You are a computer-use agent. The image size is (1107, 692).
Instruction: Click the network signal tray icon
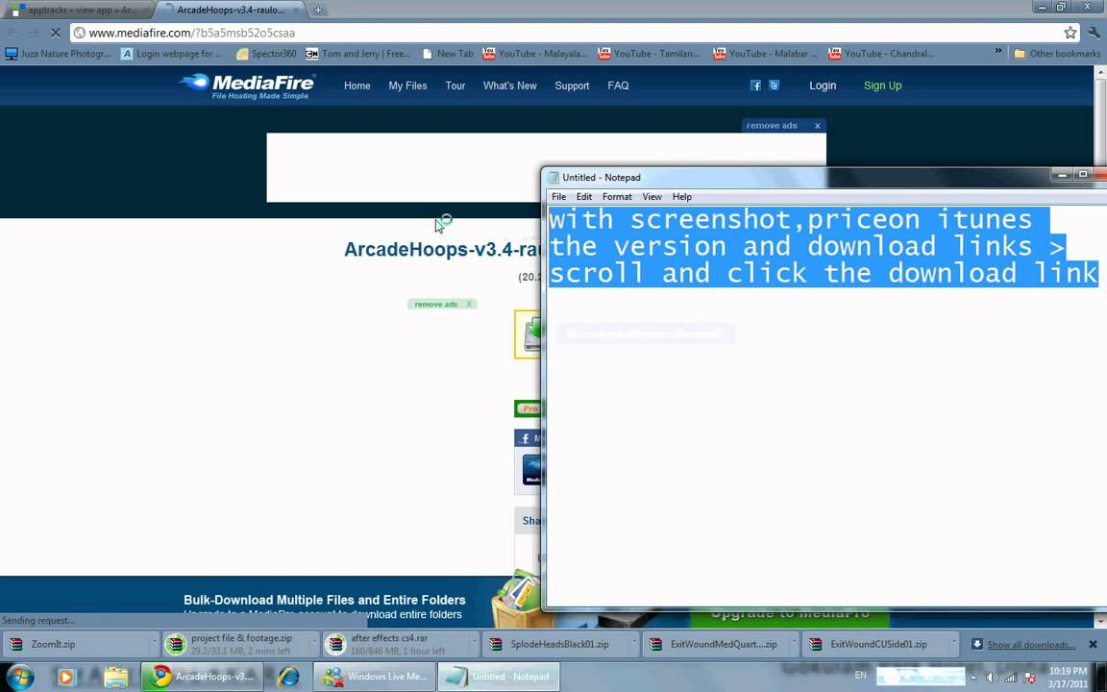tap(1010, 678)
